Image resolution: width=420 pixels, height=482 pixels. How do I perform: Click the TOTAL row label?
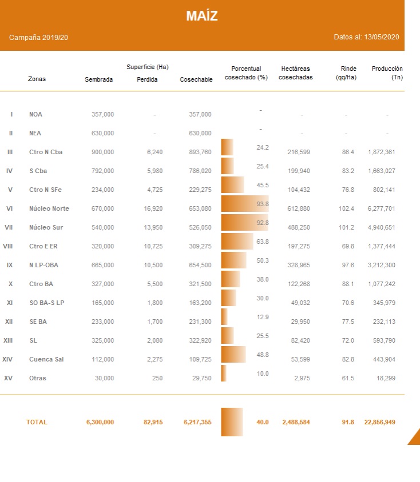tap(37, 422)
